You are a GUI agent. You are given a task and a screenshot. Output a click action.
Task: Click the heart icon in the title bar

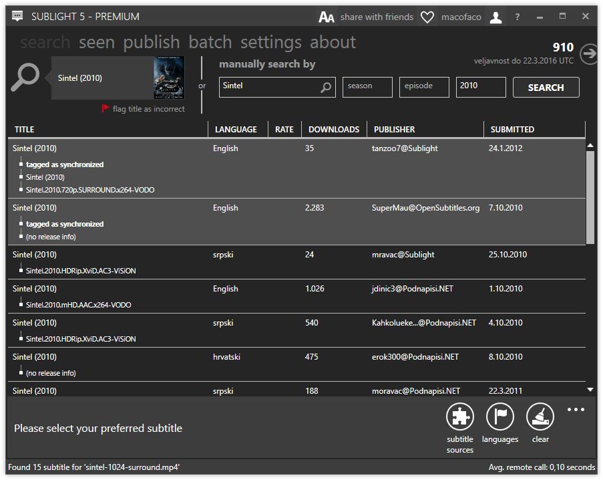click(427, 16)
